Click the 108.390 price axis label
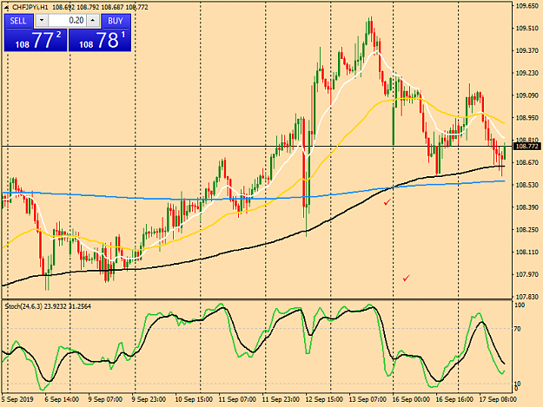The height and width of the screenshot is (407, 543). pyautogui.click(x=527, y=207)
